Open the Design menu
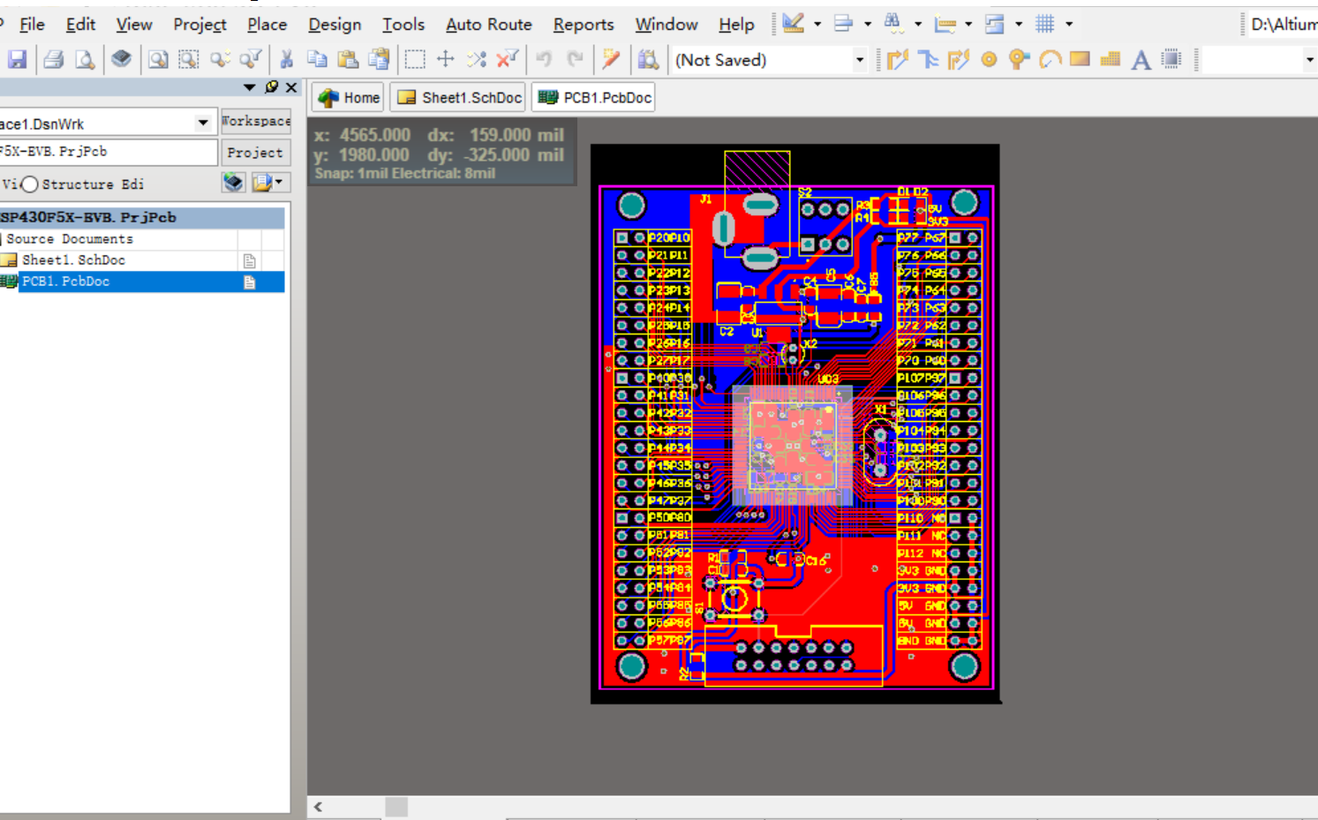This screenshot has width=1318, height=820. coord(335,25)
